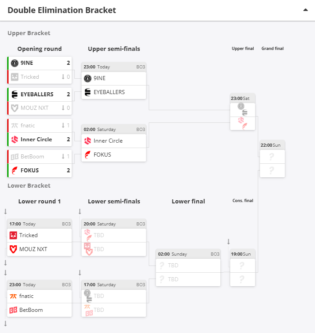Click the FOKUS logo in the upper semi-finals
This screenshot has height=333, width=315.
[x=88, y=155]
